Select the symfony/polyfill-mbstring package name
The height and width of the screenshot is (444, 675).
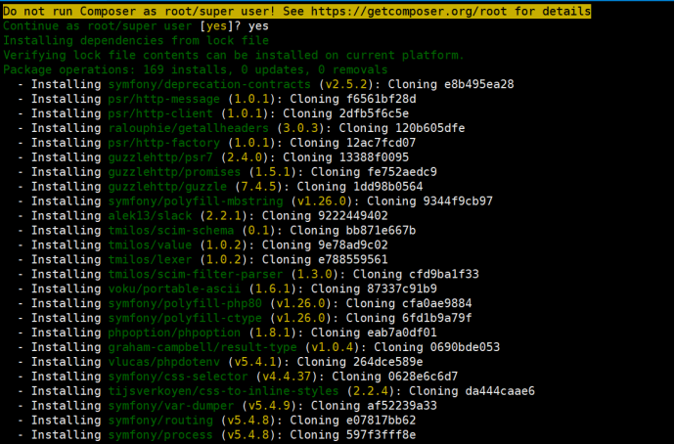[x=196, y=201]
